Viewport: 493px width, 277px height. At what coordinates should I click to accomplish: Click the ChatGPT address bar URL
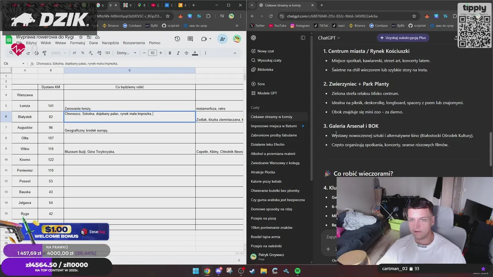(332, 16)
